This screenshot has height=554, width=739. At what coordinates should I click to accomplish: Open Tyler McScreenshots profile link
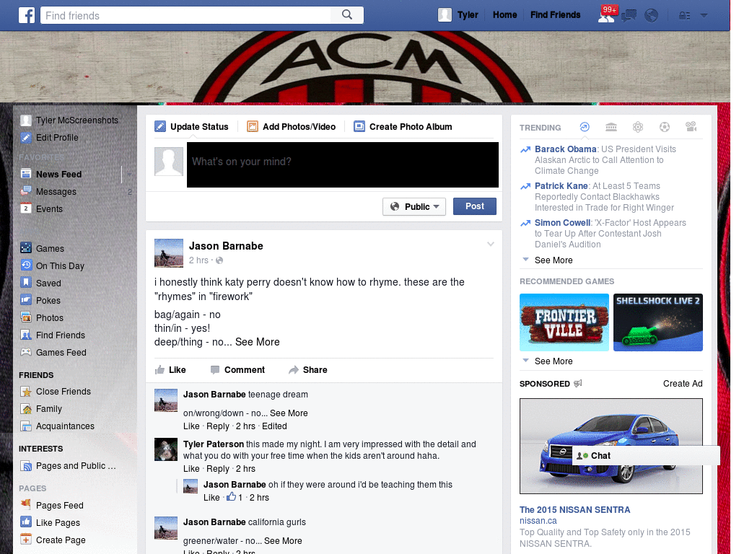click(76, 120)
